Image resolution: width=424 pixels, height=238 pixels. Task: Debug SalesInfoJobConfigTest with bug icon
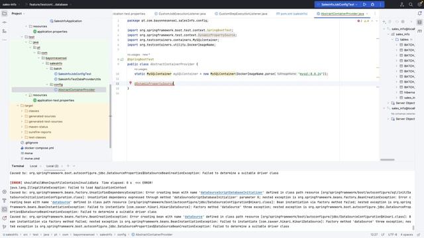point(372,5)
